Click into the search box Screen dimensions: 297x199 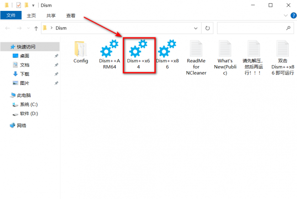tap(255, 28)
